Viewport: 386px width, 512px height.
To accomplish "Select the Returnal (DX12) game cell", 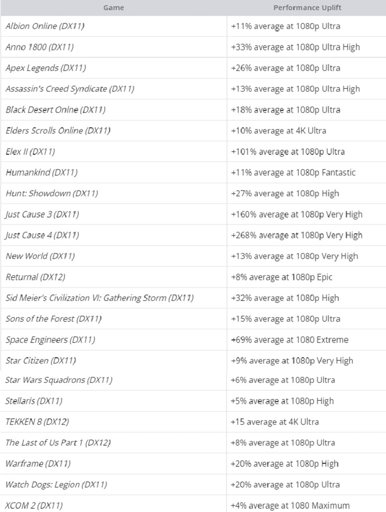I will click(113, 277).
